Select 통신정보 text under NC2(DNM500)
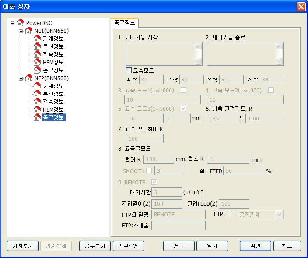308x258 pixels. tap(53, 94)
